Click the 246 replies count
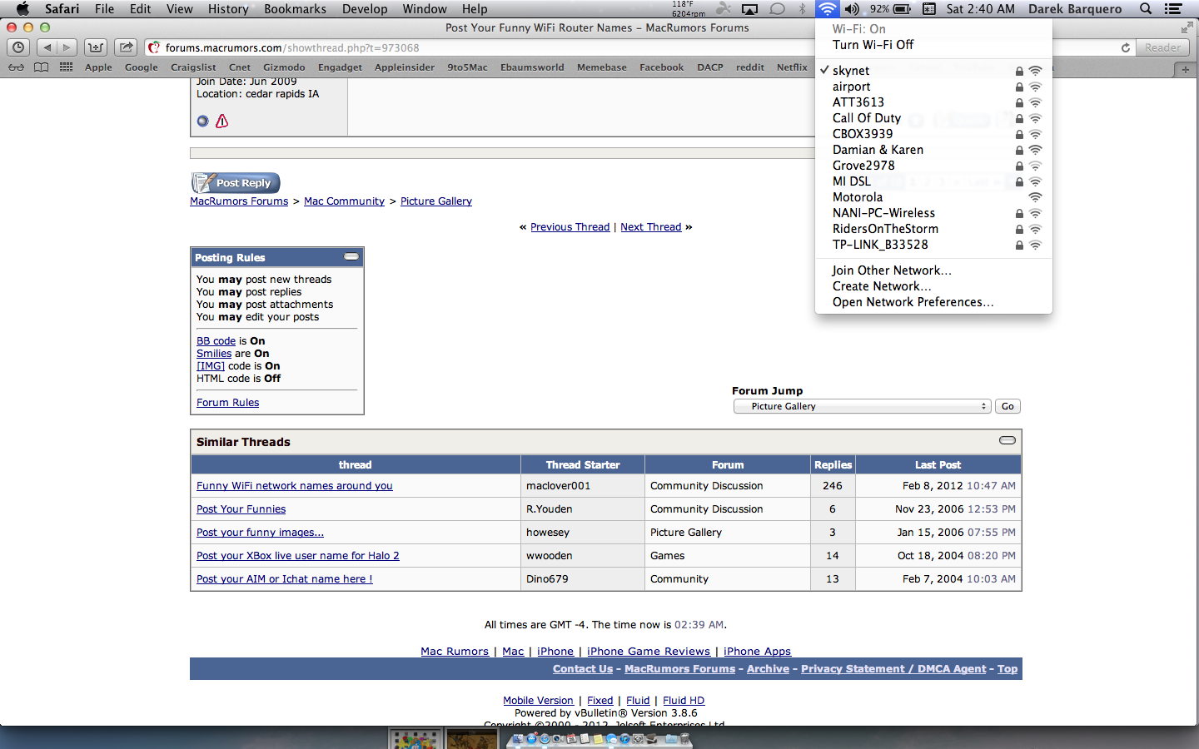The width and height of the screenshot is (1199, 749). tap(833, 485)
